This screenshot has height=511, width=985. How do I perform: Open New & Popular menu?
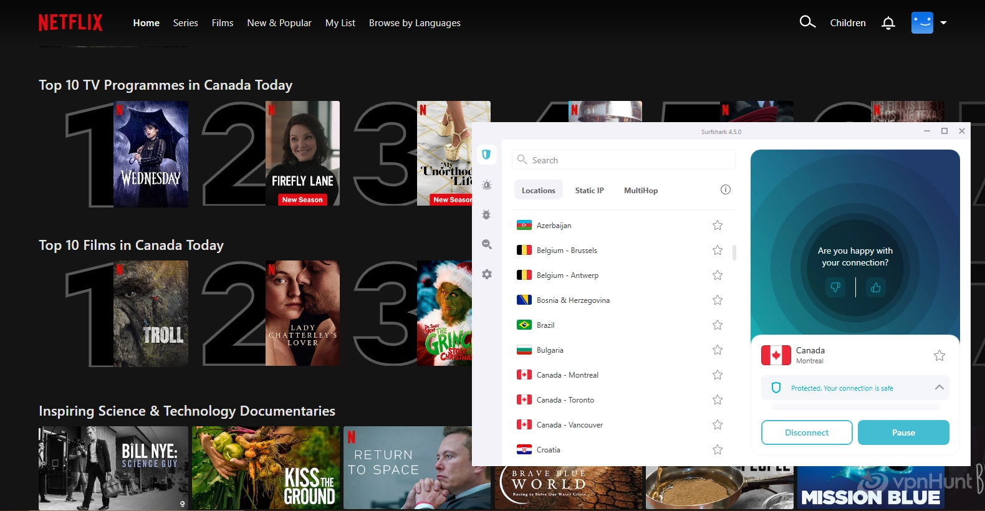[279, 23]
